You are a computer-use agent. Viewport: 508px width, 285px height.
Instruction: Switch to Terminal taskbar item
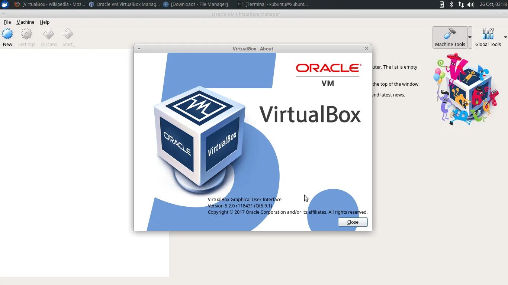(x=273, y=4)
